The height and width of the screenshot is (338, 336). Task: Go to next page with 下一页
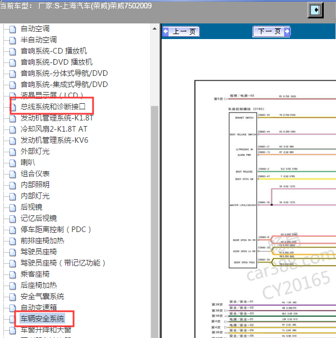pyautogui.click(x=271, y=31)
